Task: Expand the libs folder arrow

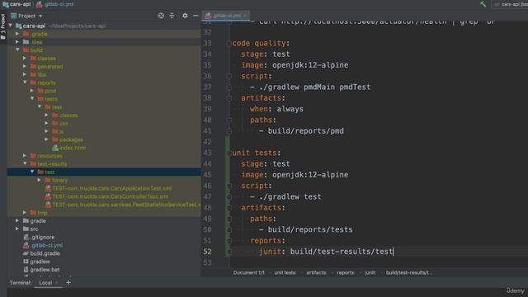Action: (25, 74)
